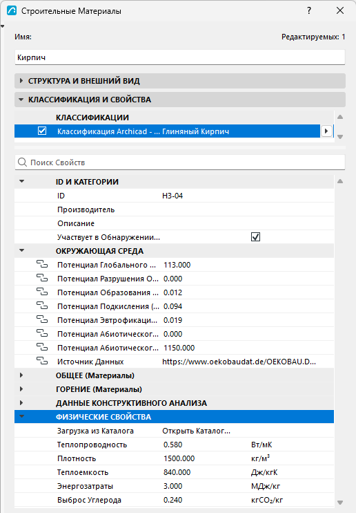Collapse КЛАССИФИКАЦИЯ И СВОЙСТВА section
Screen dimensions: 356x513
[21, 100]
